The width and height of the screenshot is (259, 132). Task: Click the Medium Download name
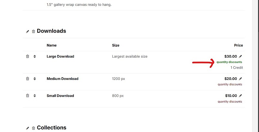click(62, 79)
